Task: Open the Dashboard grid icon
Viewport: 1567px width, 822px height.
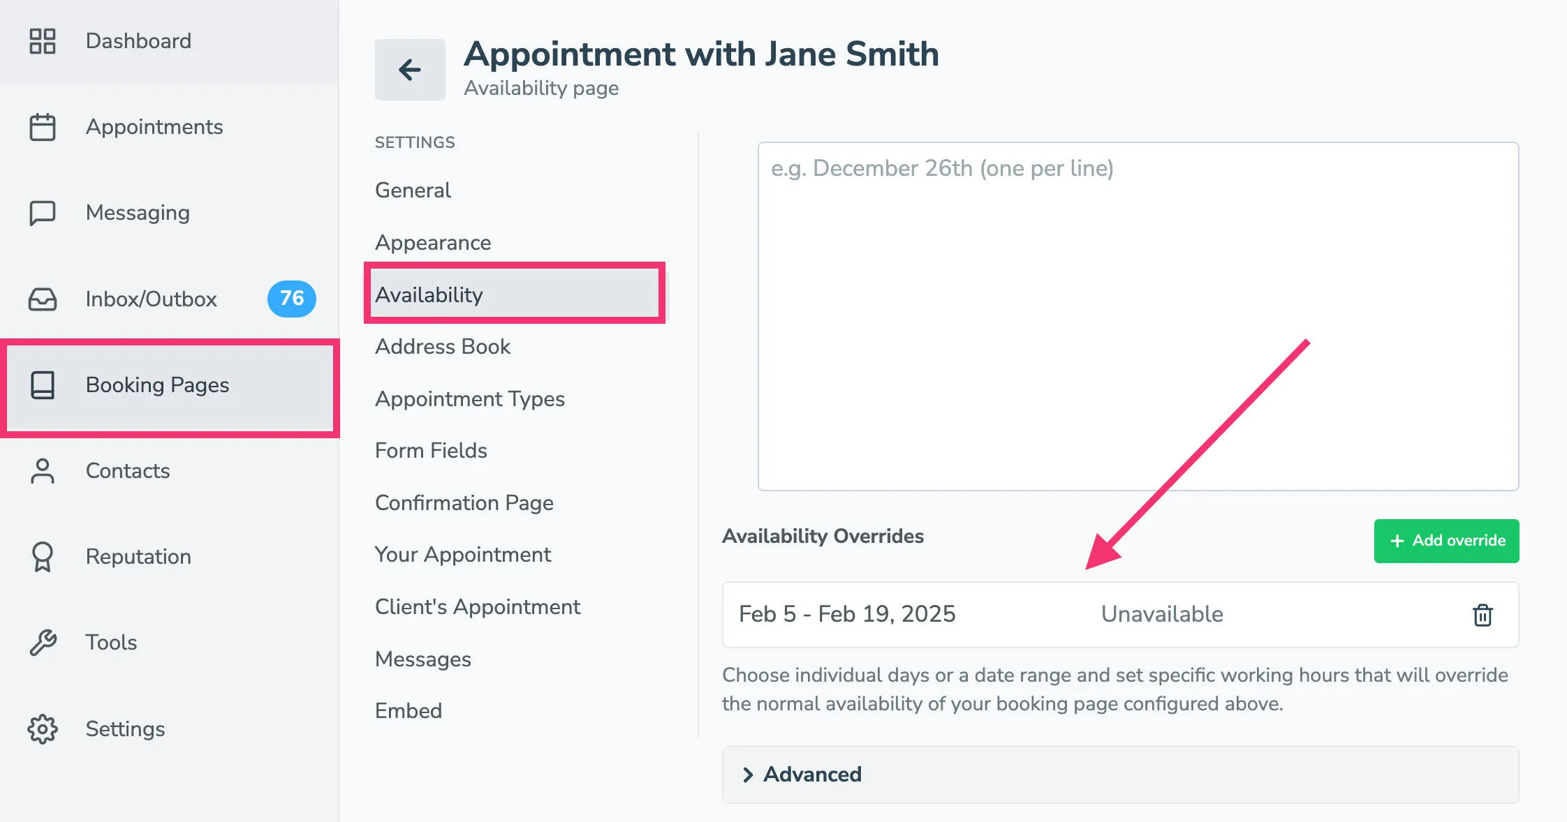Action: [43, 40]
